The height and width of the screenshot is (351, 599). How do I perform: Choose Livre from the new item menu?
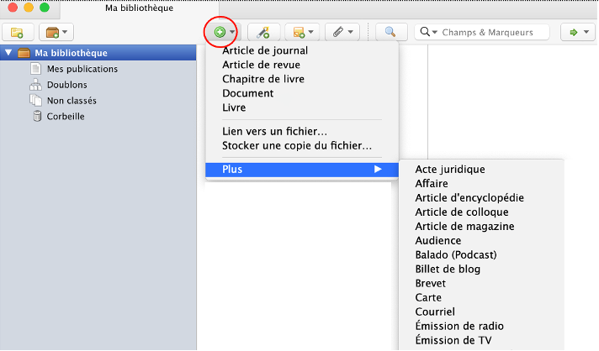pyautogui.click(x=234, y=107)
